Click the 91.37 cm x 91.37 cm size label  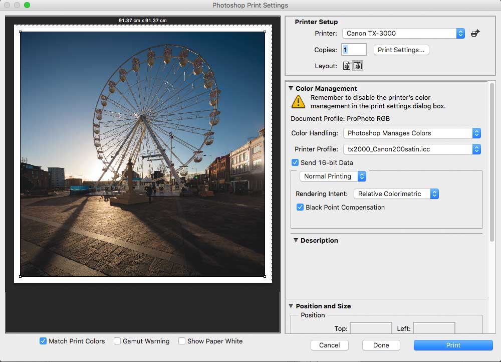tap(142, 20)
